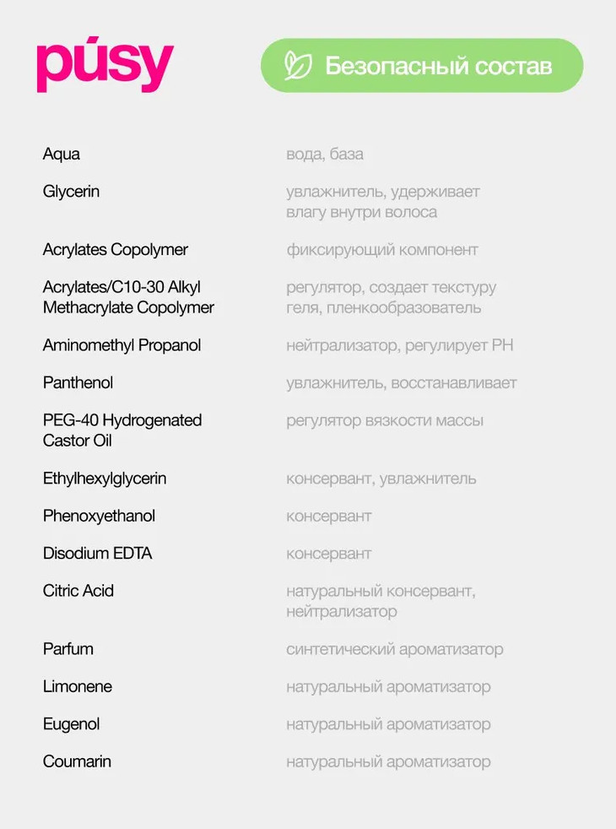This screenshot has height=829, width=616.
Task: Select the Ethylhexylglycerin ingredient
Action: point(105,479)
